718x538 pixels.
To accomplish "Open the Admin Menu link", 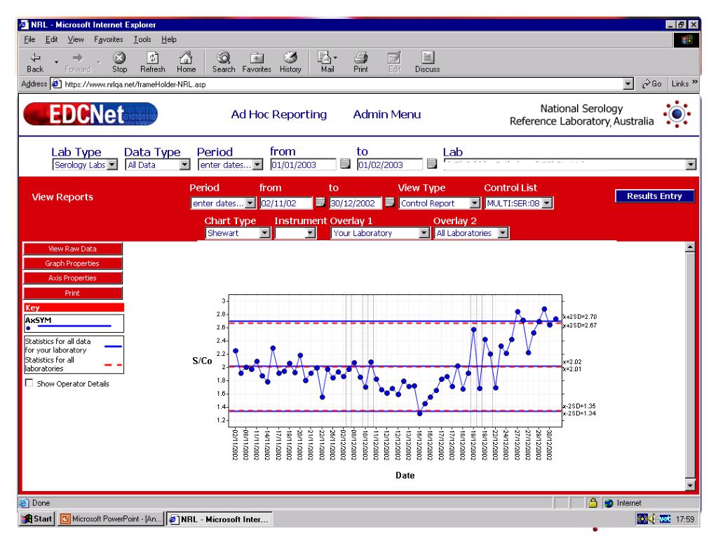I will (387, 114).
